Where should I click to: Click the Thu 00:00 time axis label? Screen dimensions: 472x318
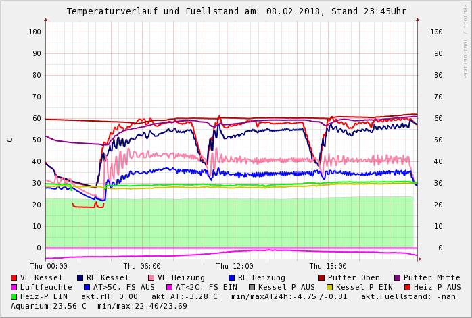coord(49,266)
